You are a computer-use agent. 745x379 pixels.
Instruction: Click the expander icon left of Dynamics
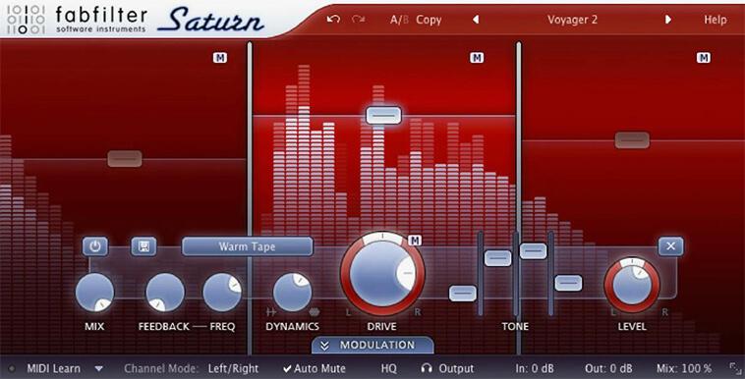(271, 312)
